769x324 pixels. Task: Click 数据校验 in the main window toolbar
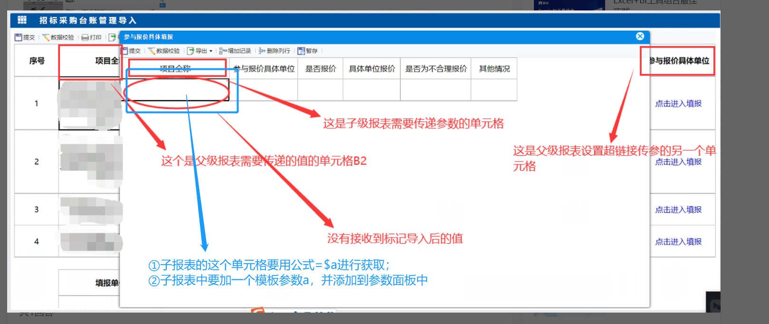(x=58, y=37)
